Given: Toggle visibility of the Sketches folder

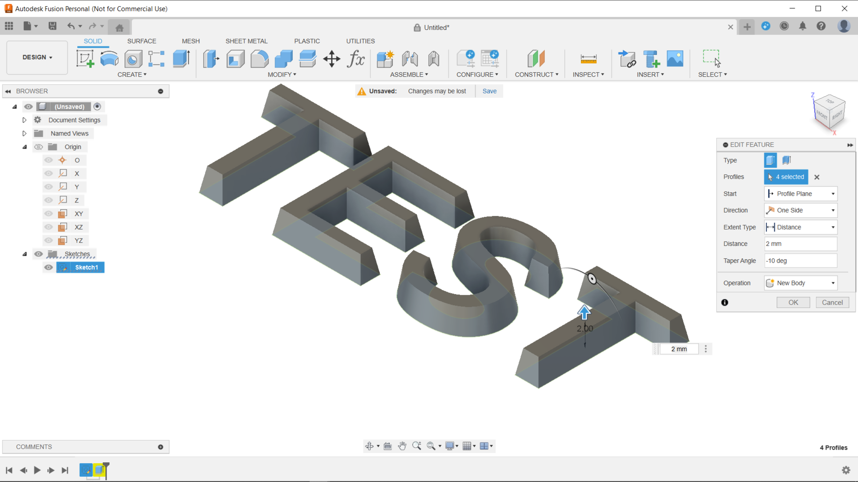Looking at the screenshot, I should coord(39,254).
